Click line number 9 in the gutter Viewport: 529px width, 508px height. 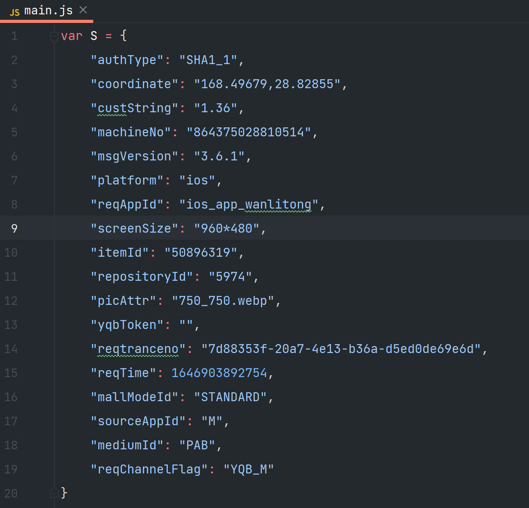14,228
